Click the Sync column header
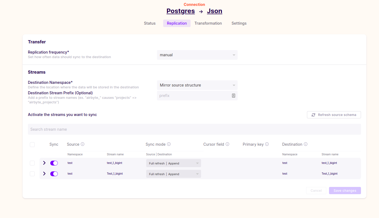Image resolution: width=379 pixels, height=218 pixels. (x=54, y=144)
